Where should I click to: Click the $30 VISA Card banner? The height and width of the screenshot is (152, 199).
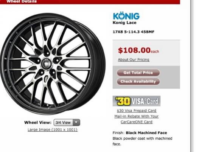pyautogui.click(x=137, y=101)
